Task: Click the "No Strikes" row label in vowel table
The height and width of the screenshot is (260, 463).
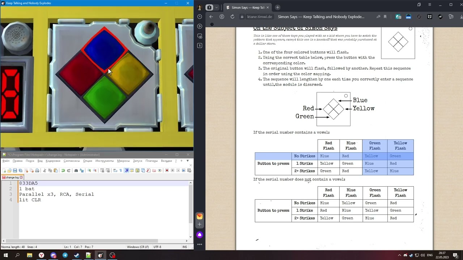Action: point(305,156)
